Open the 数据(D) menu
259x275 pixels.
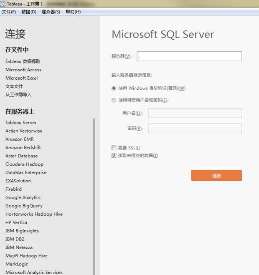pyautogui.click(x=29, y=12)
